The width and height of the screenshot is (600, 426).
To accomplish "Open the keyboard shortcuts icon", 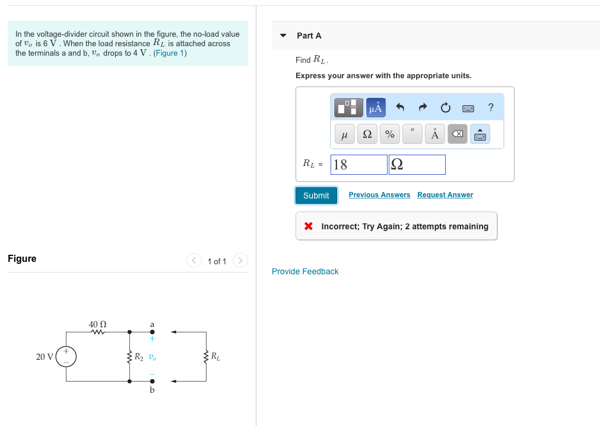I will tap(468, 107).
